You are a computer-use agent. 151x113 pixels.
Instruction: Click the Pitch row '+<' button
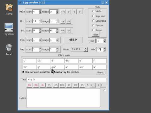coord(63,12)
